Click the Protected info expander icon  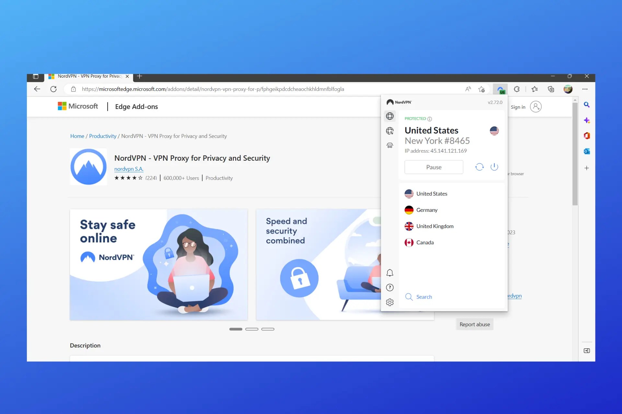430,119
